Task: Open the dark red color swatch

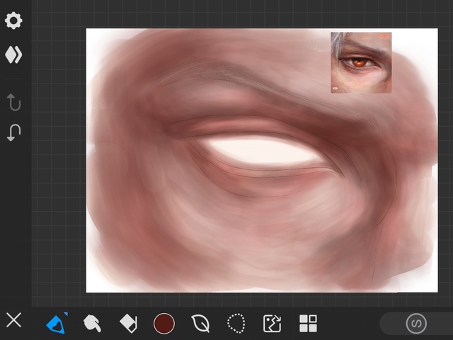Action: point(164,324)
